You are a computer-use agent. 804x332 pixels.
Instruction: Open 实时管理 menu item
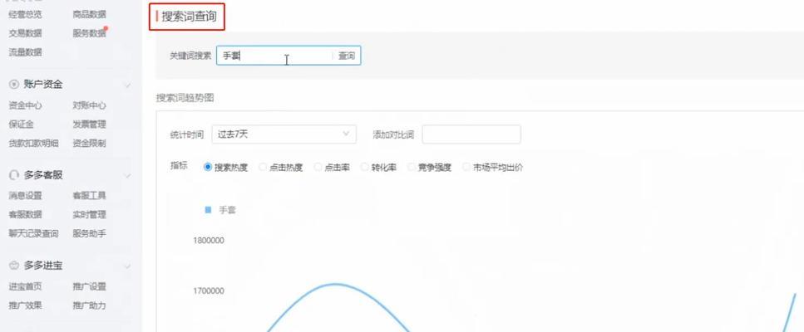click(89, 214)
